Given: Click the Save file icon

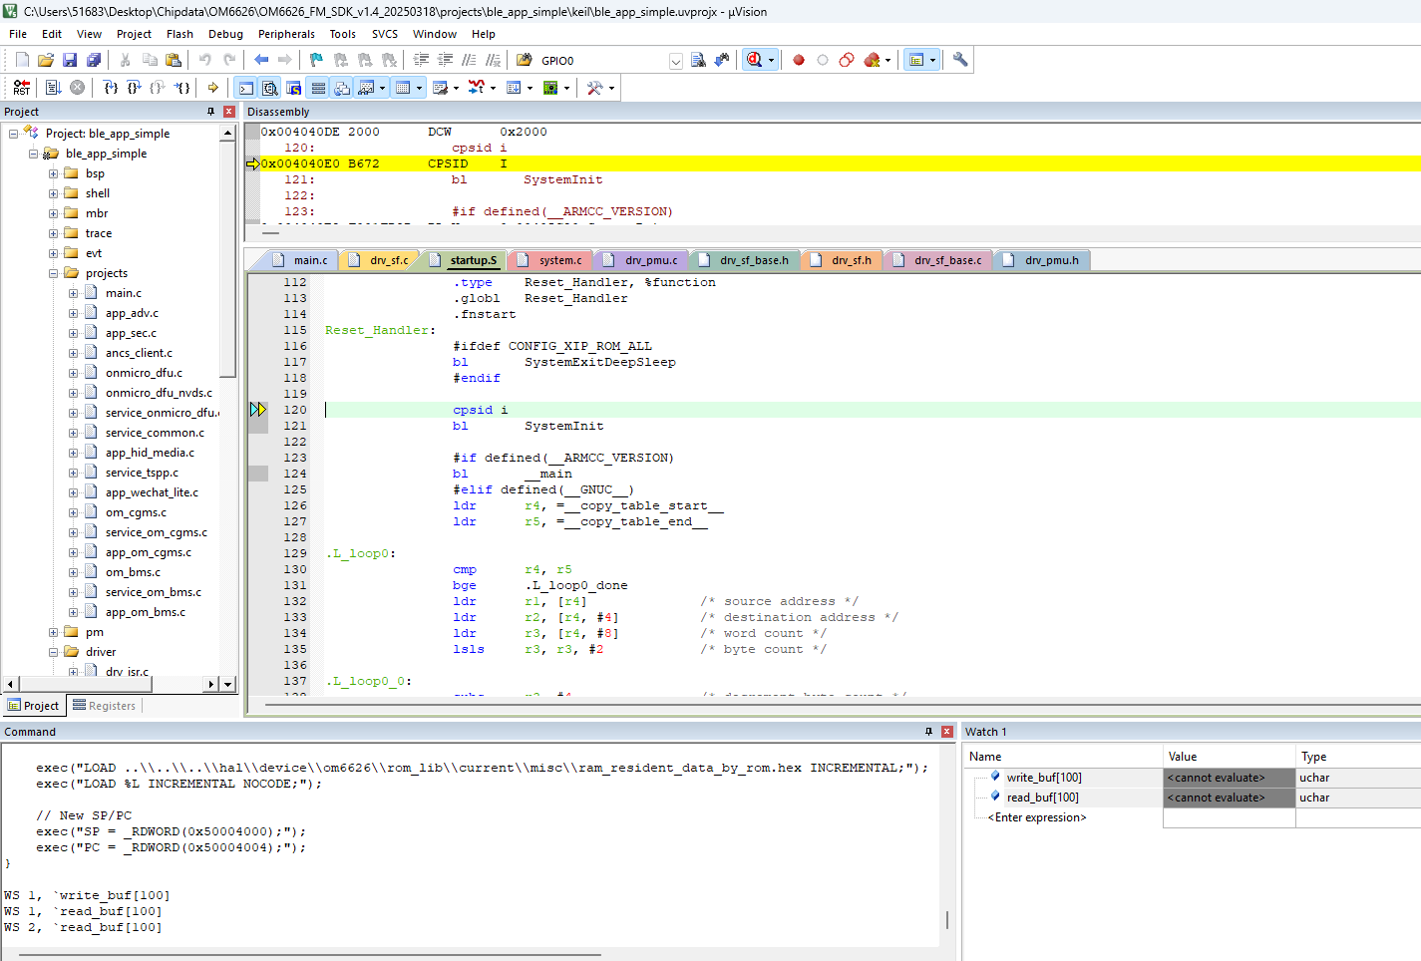Looking at the screenshot, I should click(x=70, y=60).
